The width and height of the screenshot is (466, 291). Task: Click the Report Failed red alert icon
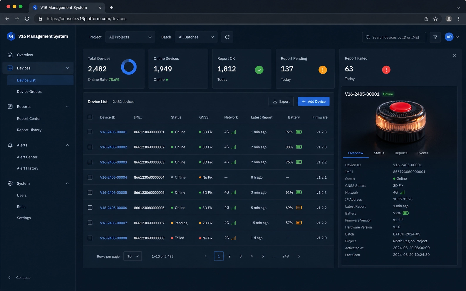[386, 70]
